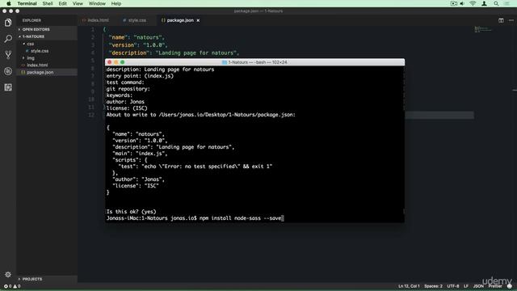The height and width of the screenshot is (291, 517).
Task: Click the "license: (ISC)" terminal line
Action: tap(127, 108)
